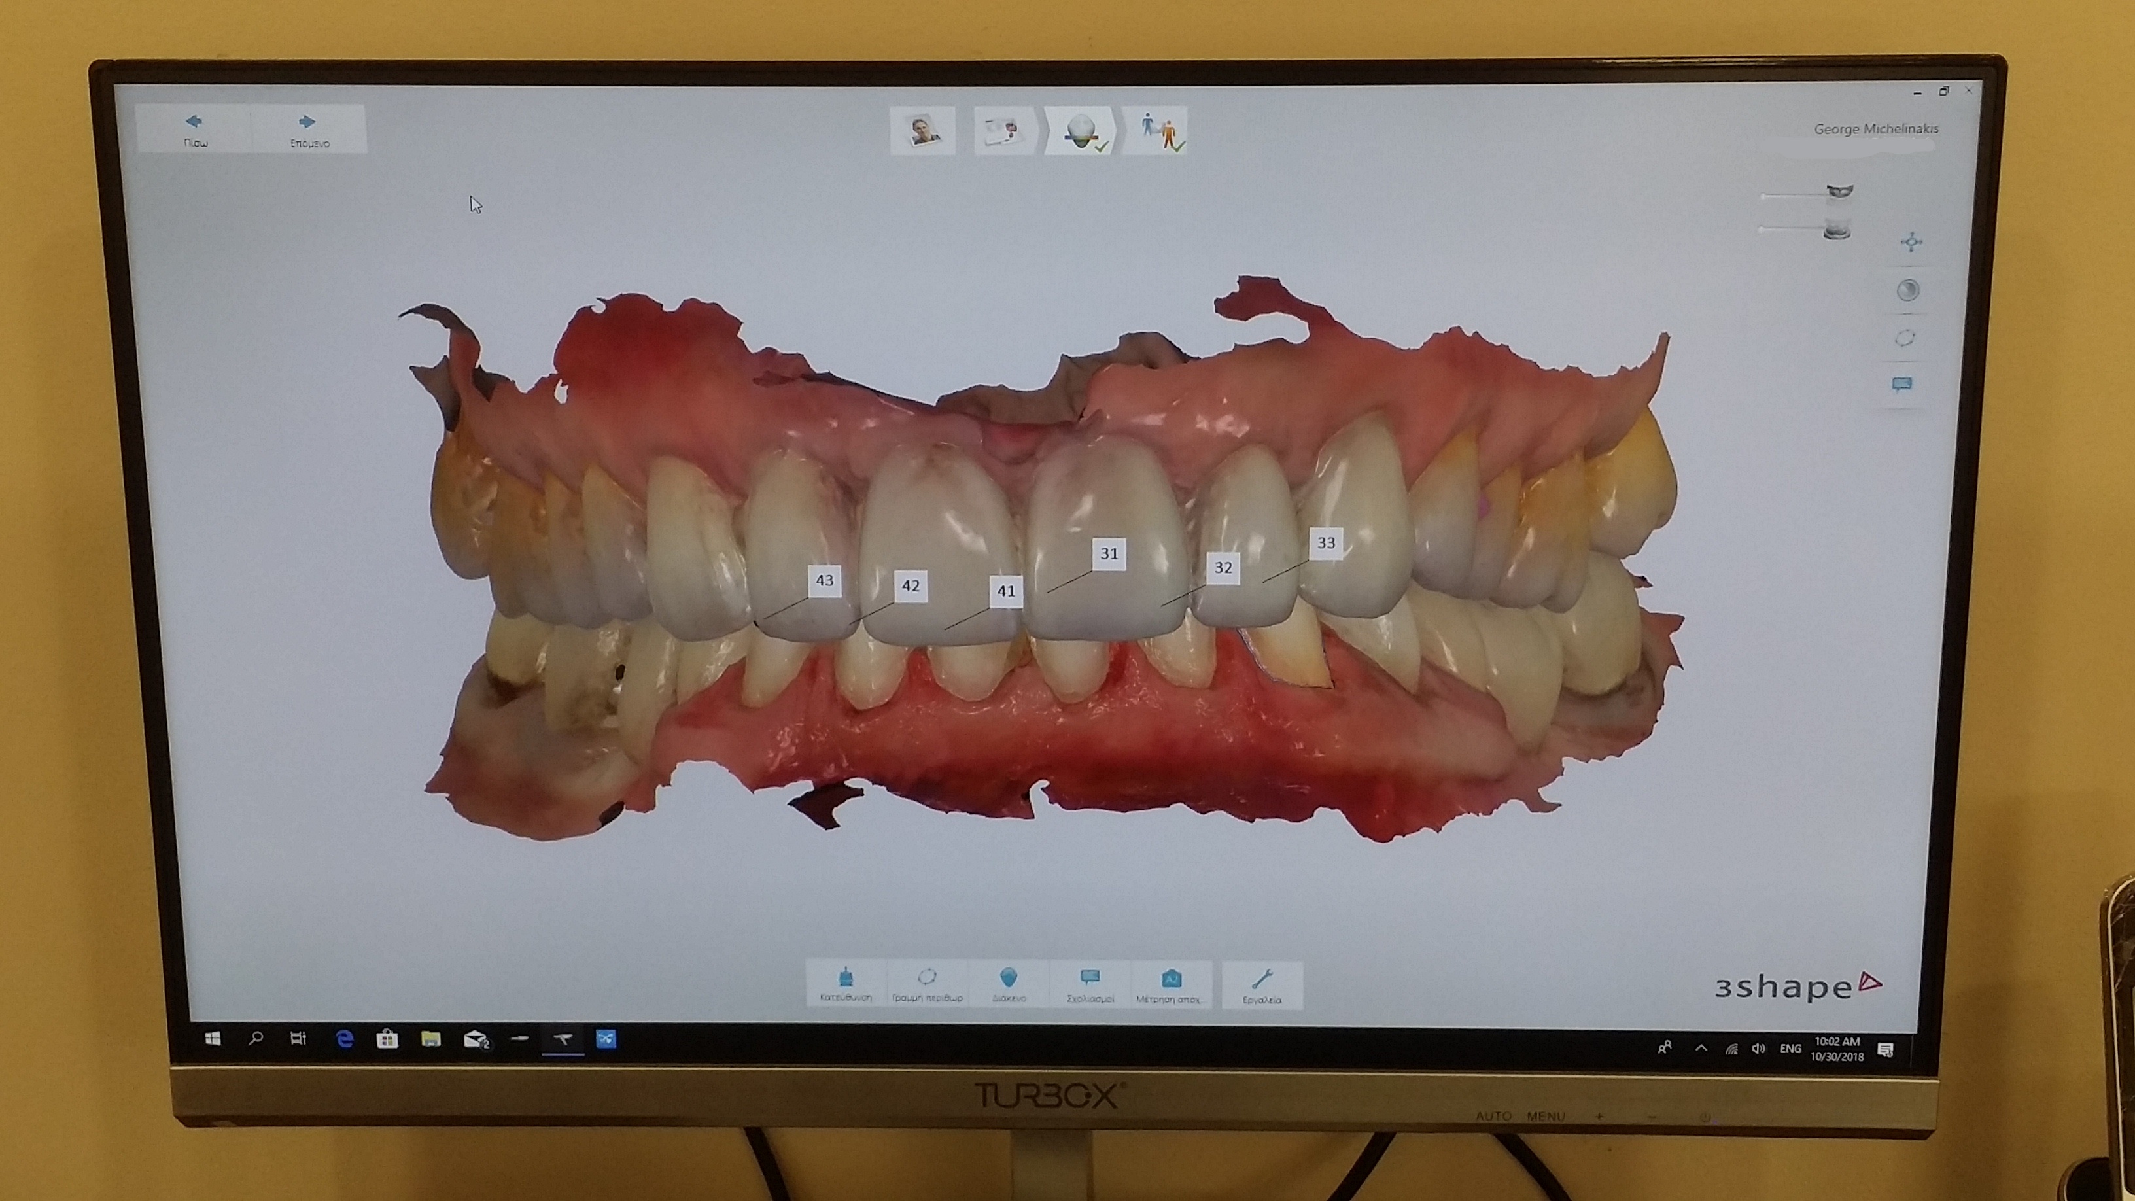
Task: Open the Διάκενο clearance tool
Action: tap(1009, 984)
